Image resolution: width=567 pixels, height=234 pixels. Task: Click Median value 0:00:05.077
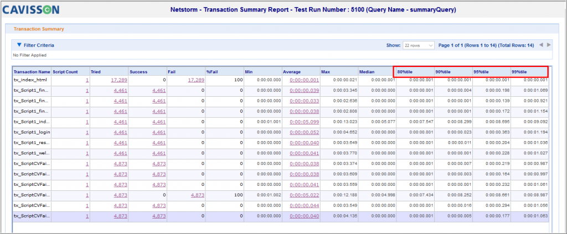tap(383, 122)
